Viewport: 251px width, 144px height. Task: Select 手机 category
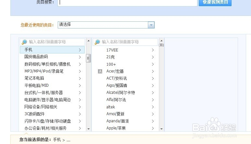pyautogui.click(x=52, y=50)
